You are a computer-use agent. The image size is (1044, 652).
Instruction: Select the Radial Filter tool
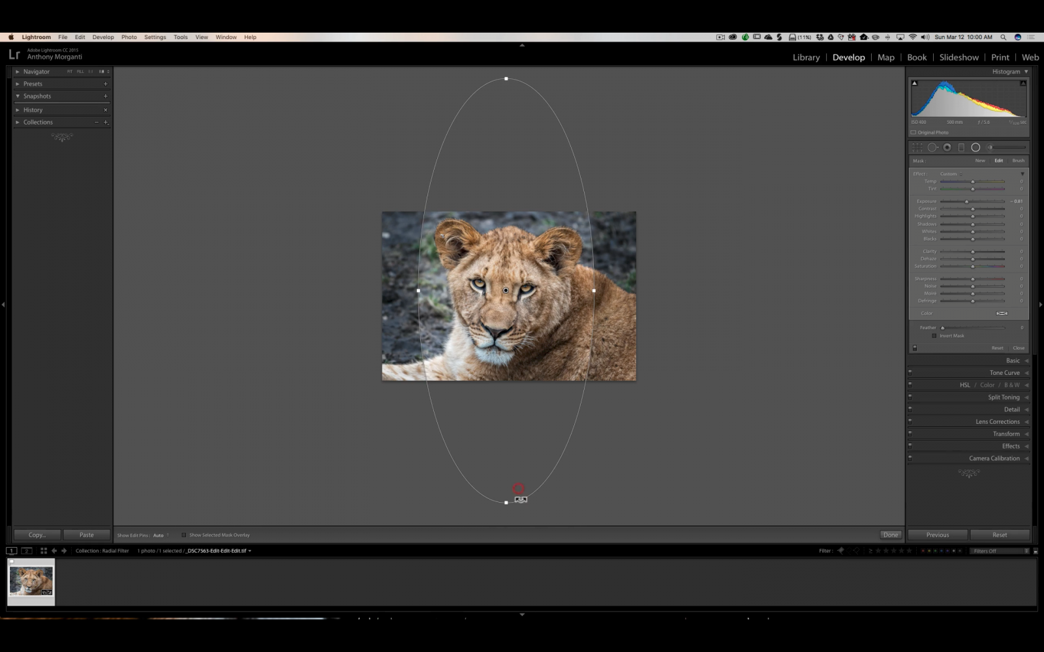(x=975, y=147)
